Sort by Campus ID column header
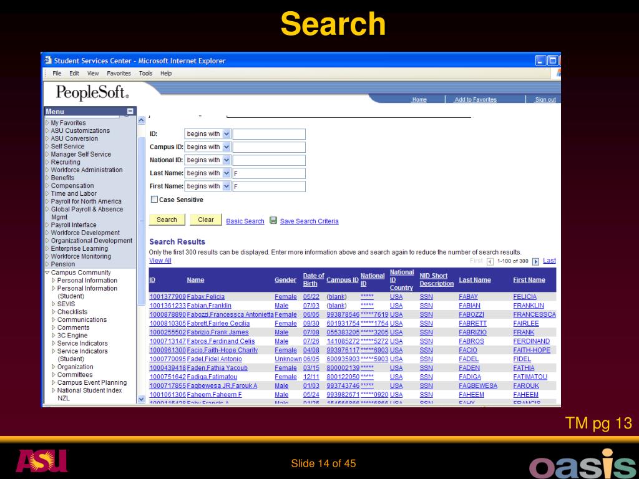The width and height of the screenshot is (639, 479). pyautogui.click(x=343, y=280)
